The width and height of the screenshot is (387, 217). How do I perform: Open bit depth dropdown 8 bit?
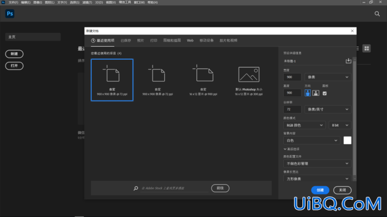(x=340, y=125)
